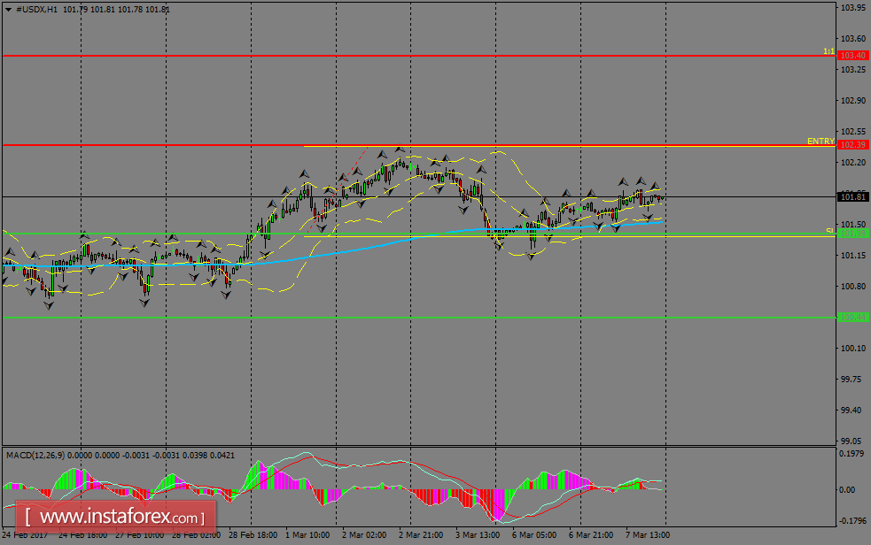Click the 103.95 price scale value
The height and width of the screenshot is (545, 871).
(x=854, y=8)
